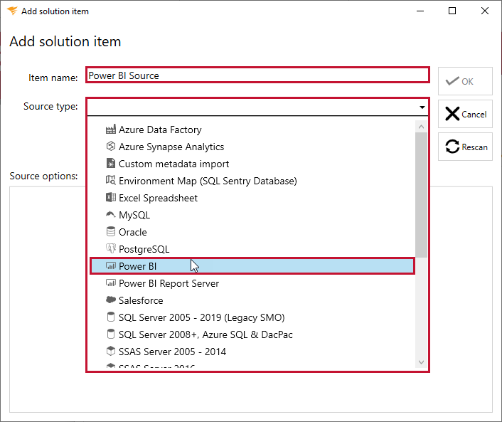502x422 pixels.
Task: Pick Custom metadata import option
Action: (x=252, y=164)
